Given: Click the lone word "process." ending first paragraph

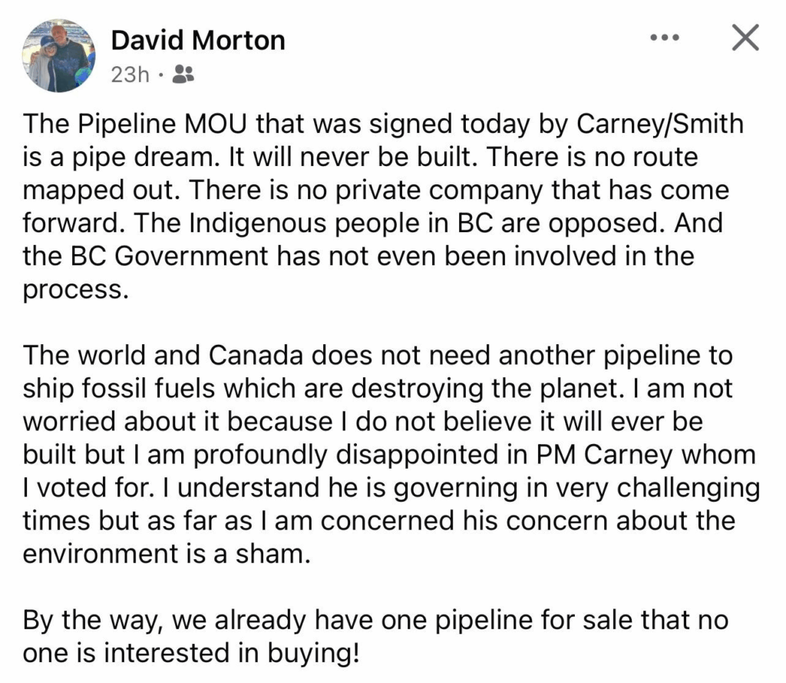Looking at the screenshot, I should pos(73,290).
